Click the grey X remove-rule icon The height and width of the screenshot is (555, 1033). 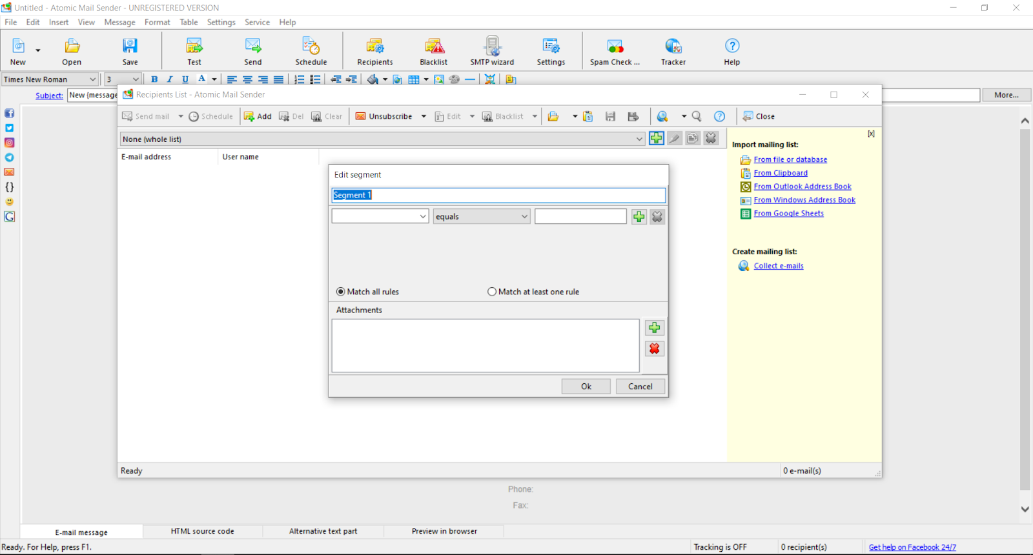657,217
